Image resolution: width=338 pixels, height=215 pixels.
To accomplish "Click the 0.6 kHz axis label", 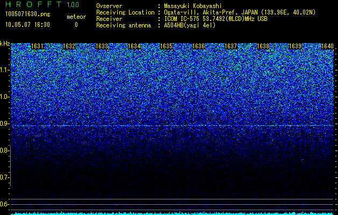I will pos(4,204).
